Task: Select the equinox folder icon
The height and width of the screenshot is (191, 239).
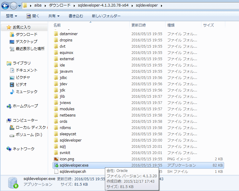Action: (x=56, y=52)
